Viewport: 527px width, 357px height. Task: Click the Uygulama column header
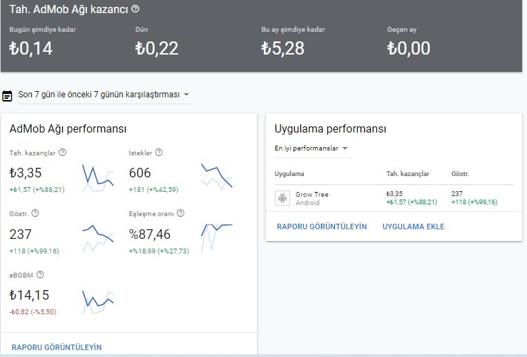click(x=289, y=174)
